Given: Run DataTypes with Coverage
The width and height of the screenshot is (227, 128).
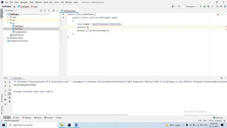Looking at the screenshot, I should pos(209,6).
